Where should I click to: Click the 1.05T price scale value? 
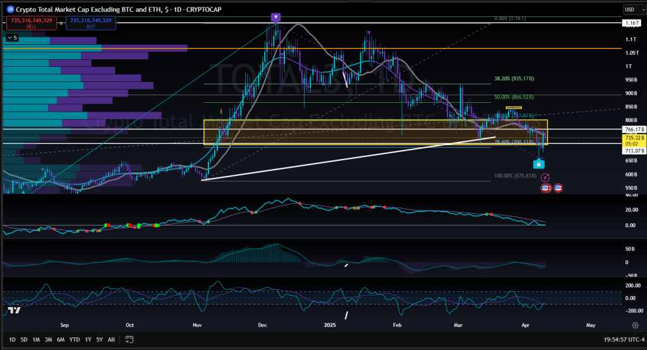pyautogui.click(x=632, y=53)
